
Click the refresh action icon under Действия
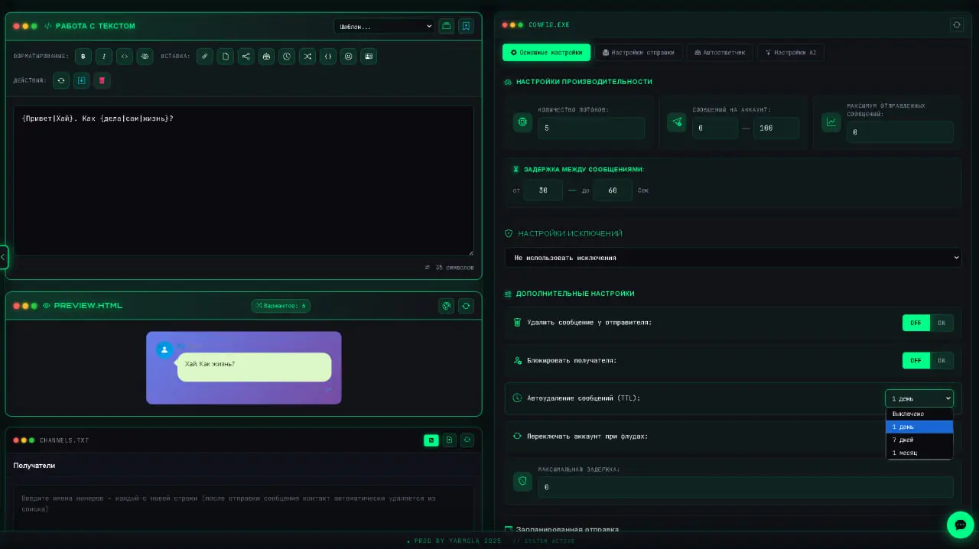click(61, 80)
